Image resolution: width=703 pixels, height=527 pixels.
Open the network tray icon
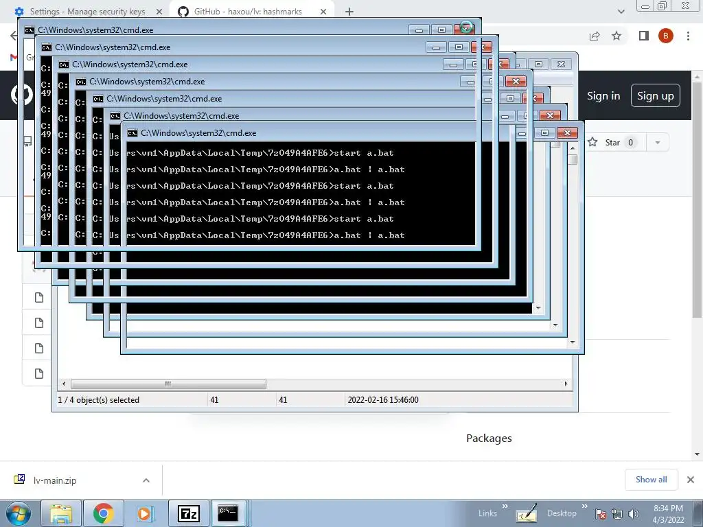617,514
